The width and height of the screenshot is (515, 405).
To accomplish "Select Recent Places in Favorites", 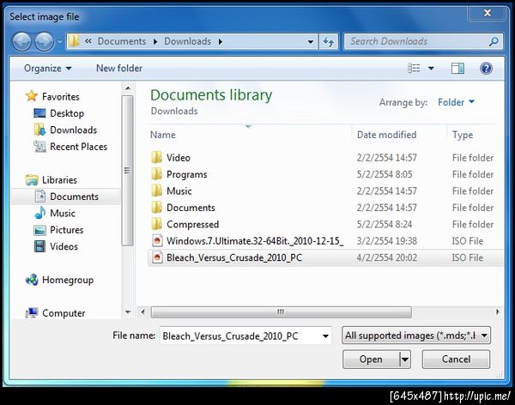I will point(78,147).
